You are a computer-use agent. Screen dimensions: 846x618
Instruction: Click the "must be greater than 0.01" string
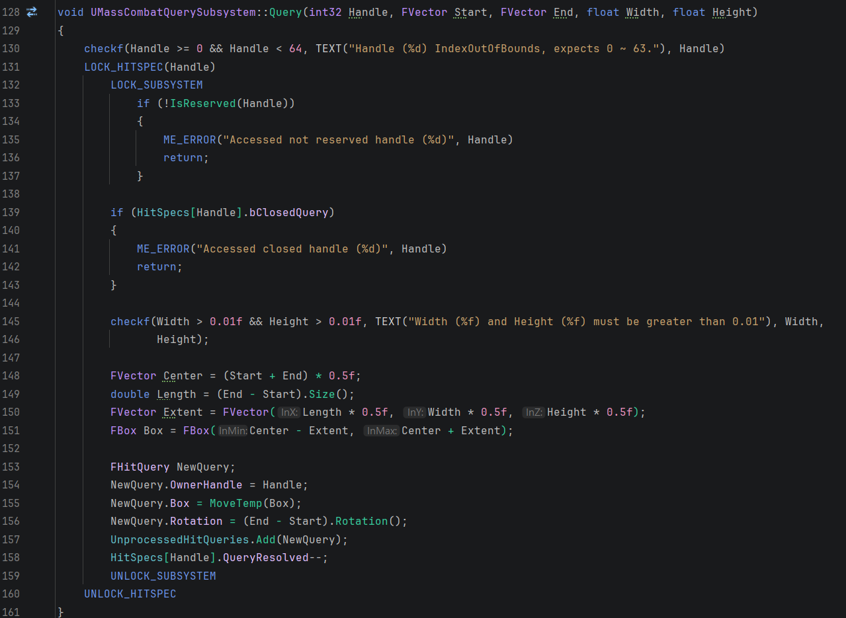click(587, 321)
